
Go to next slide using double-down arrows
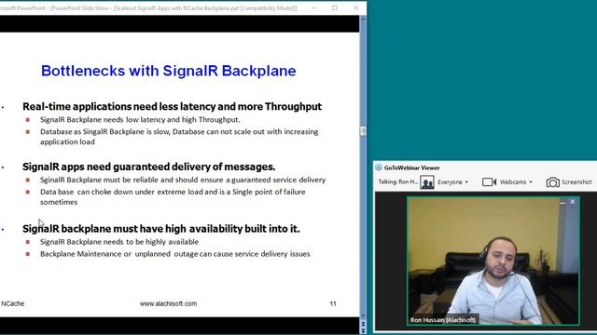point(363,331)
